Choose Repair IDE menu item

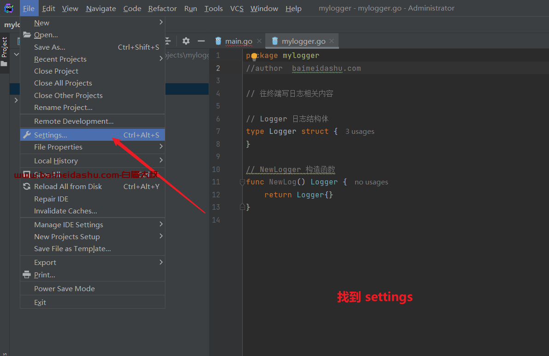(x=93, y=199)
